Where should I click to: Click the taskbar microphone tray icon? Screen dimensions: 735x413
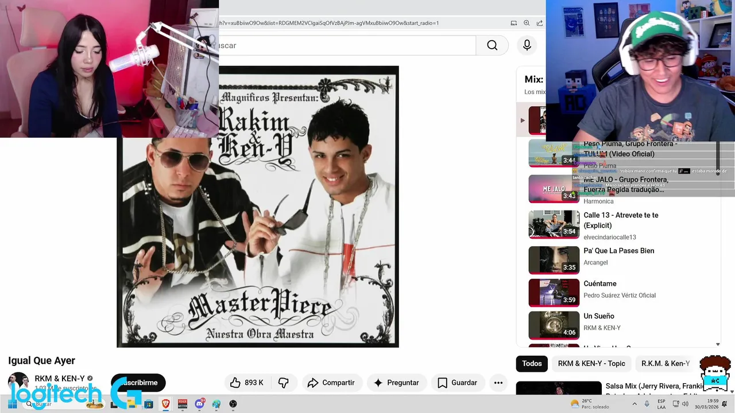pos(647,404)
